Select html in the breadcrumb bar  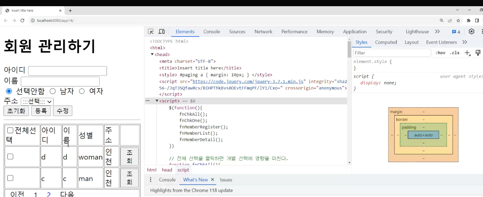pyautogui.click(x=152, y=170)
